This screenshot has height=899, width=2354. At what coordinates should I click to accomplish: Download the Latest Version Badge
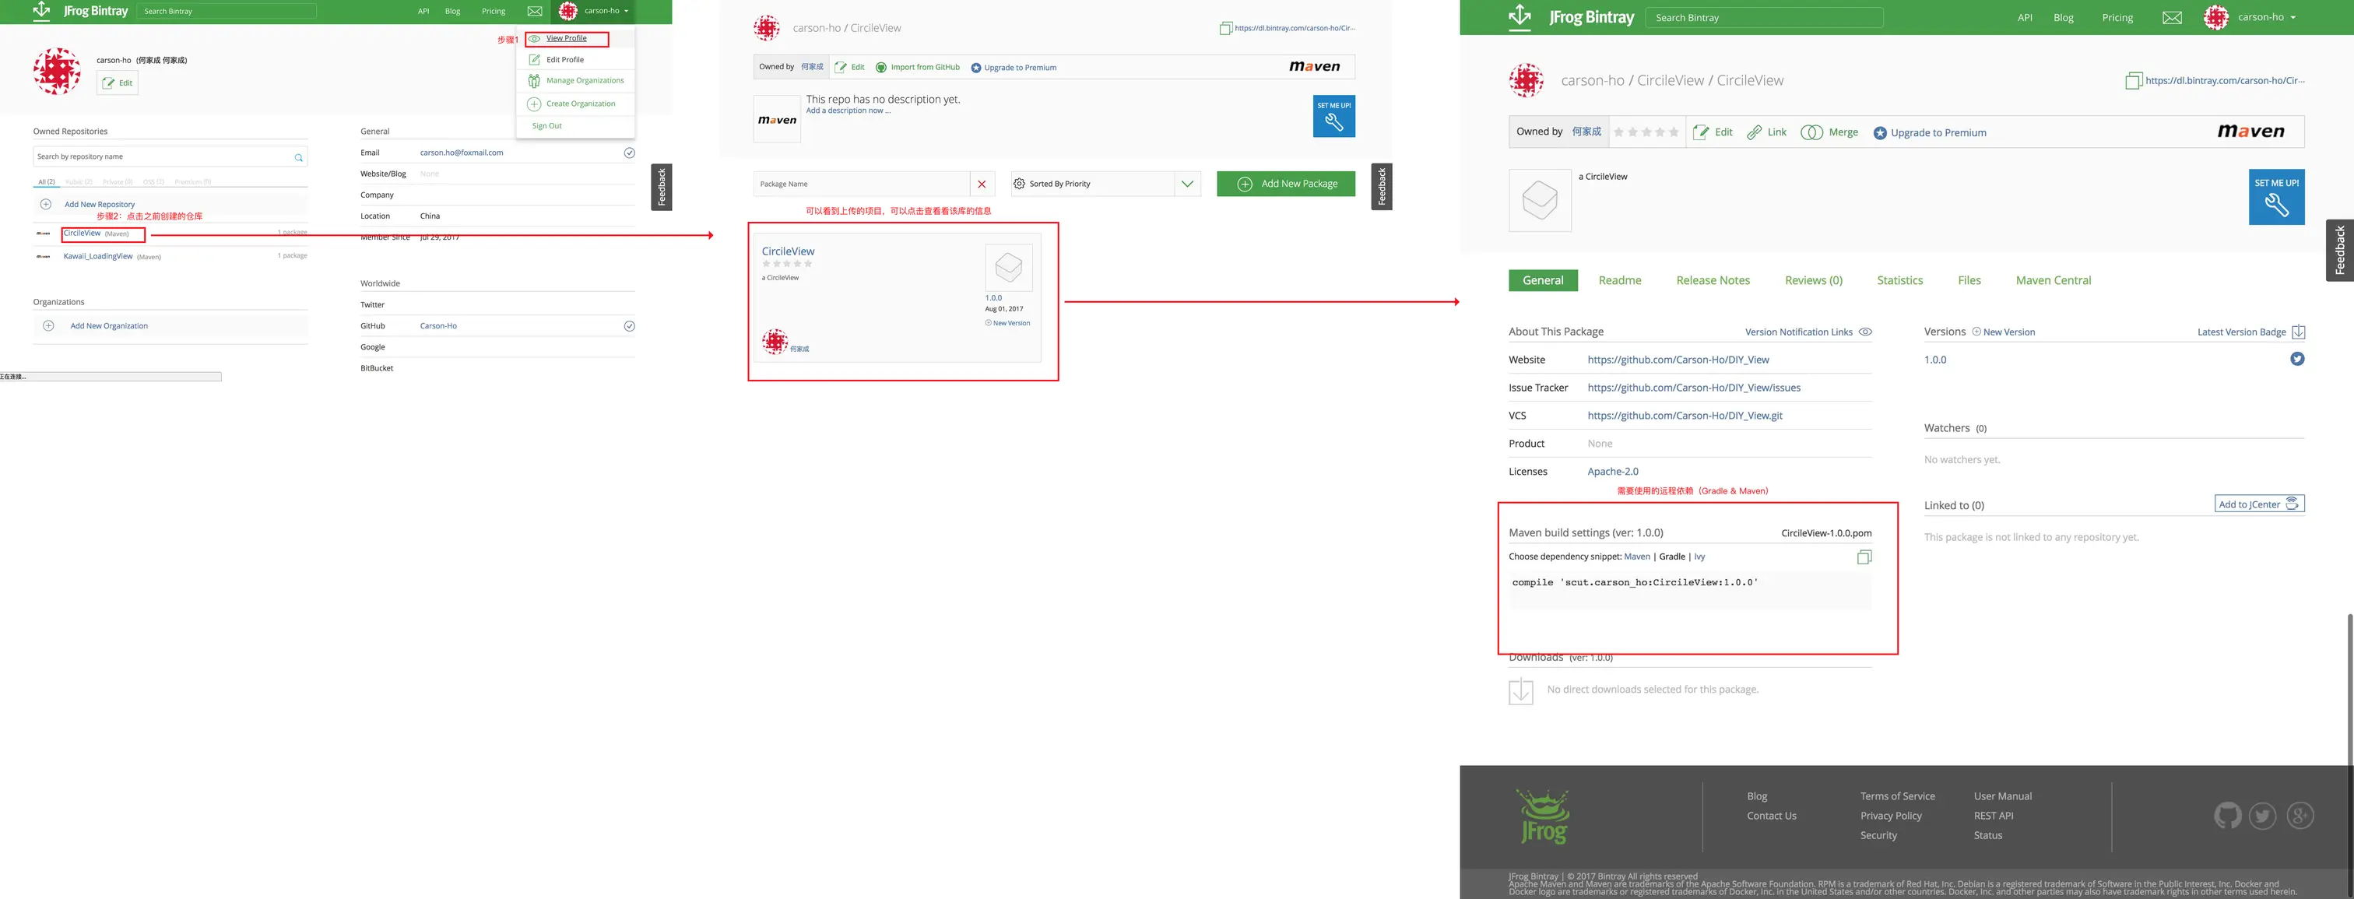(2298, 332)
